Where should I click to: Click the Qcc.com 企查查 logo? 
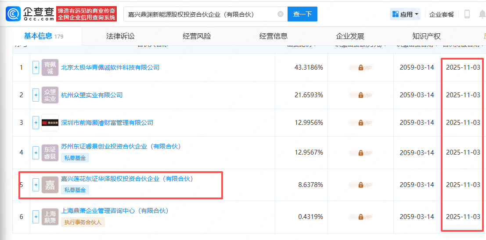tap(29, 14)
